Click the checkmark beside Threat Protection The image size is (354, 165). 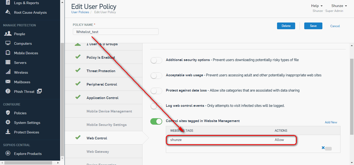tap(78, 70)
